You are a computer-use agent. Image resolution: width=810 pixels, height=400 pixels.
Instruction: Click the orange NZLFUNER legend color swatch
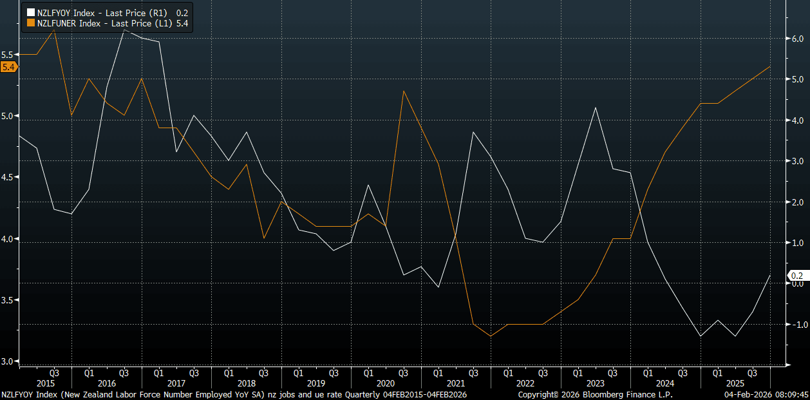(x=30, y=23)
